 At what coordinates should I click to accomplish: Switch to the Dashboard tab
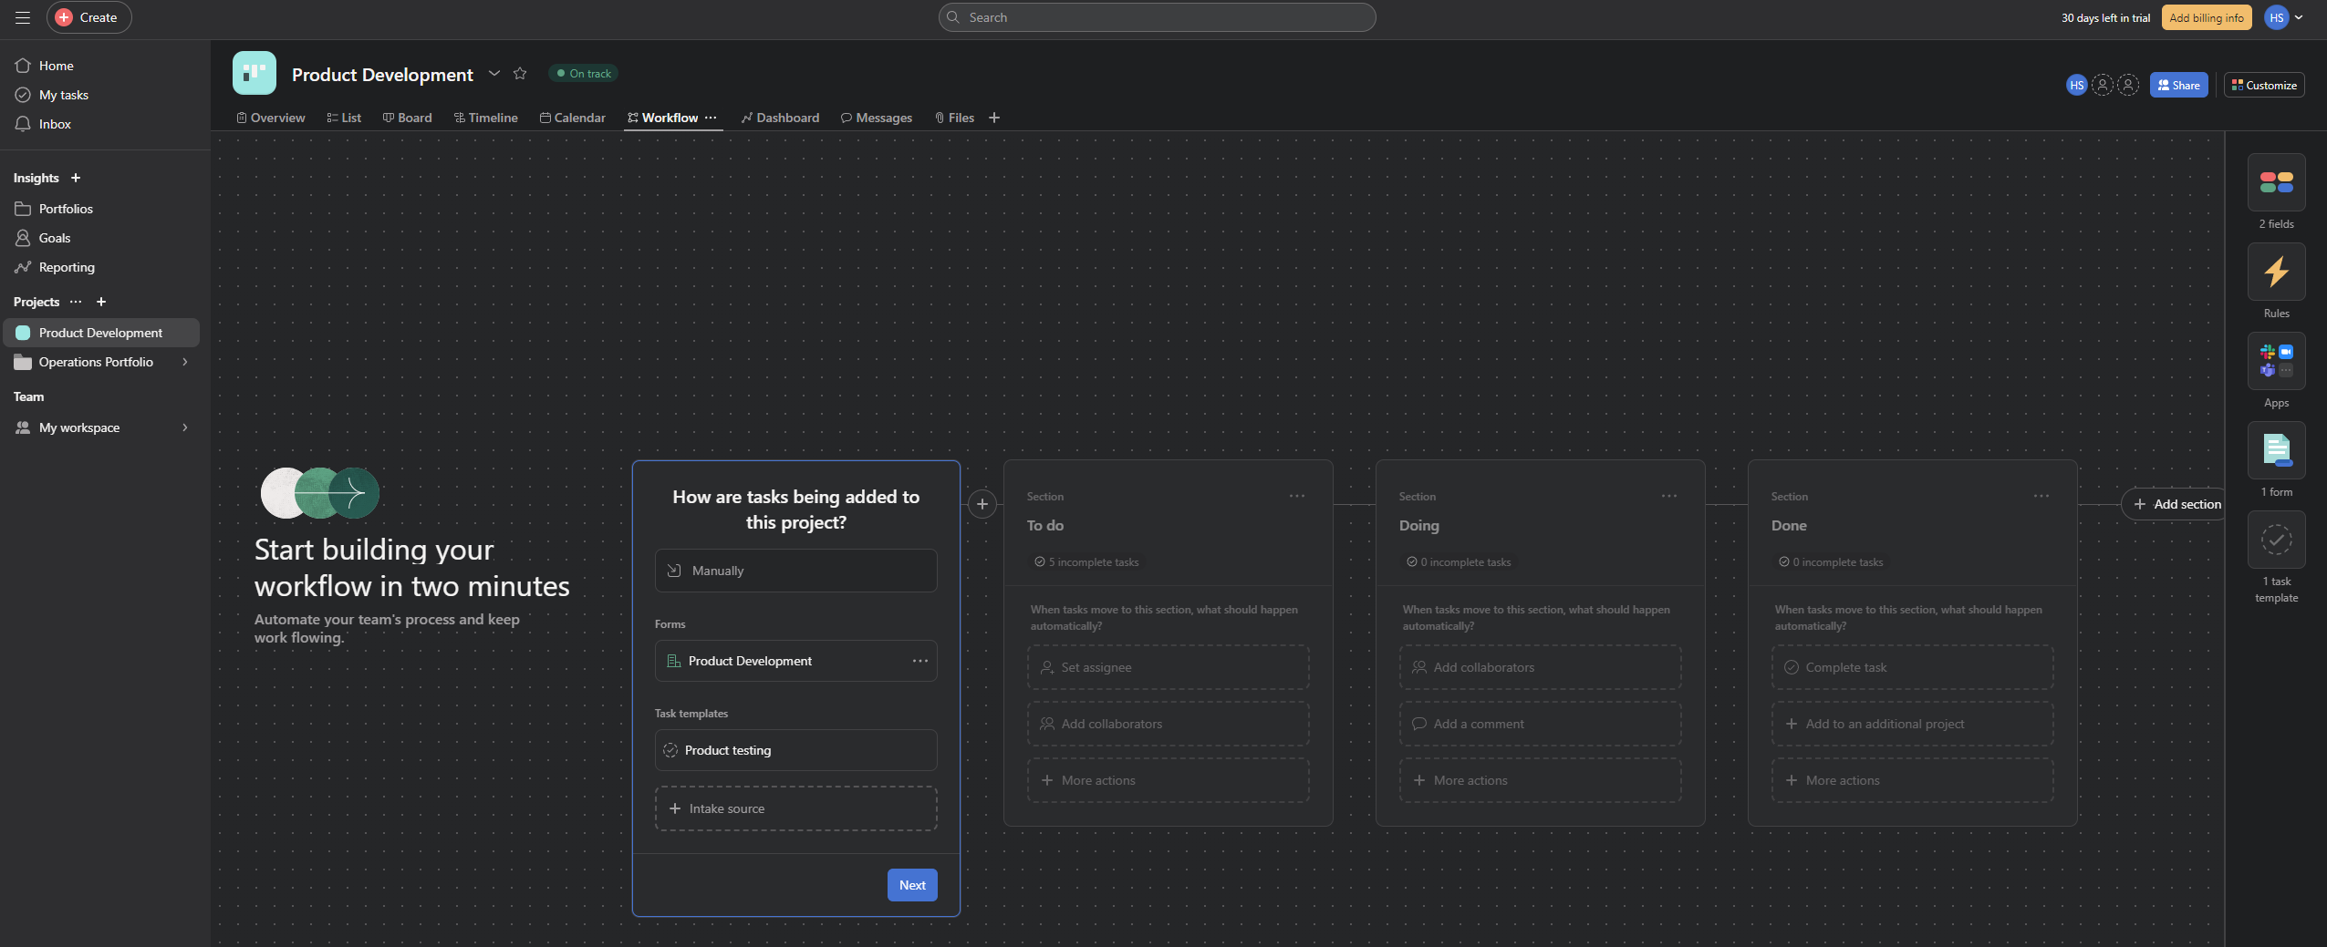pyautogui.click(x=780, y=118)
